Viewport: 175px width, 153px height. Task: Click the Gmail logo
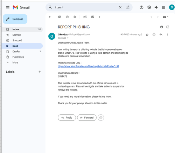point(21,7)
